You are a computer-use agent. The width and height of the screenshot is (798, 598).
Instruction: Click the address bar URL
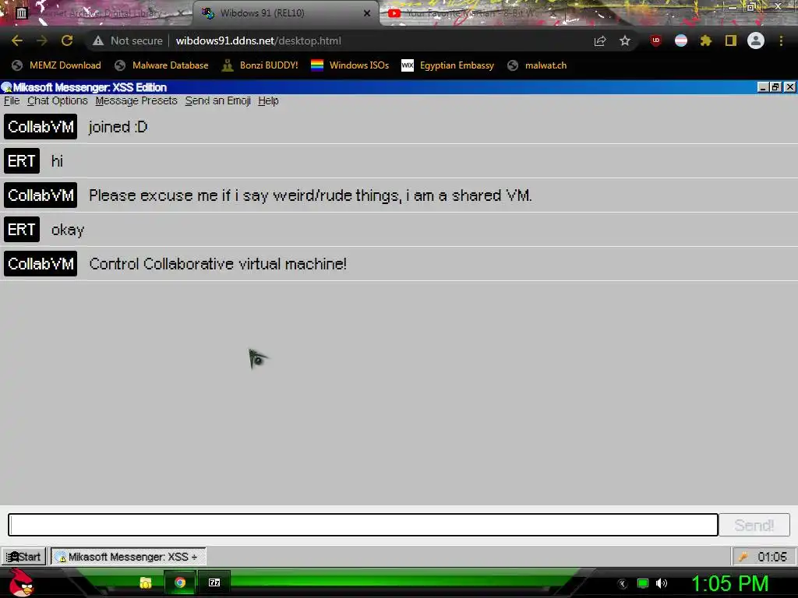(258, 40)
